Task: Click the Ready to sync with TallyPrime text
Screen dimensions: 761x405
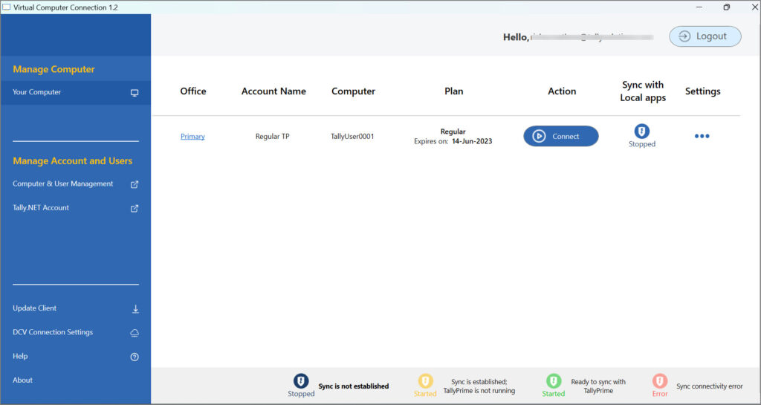Action: 598,386
